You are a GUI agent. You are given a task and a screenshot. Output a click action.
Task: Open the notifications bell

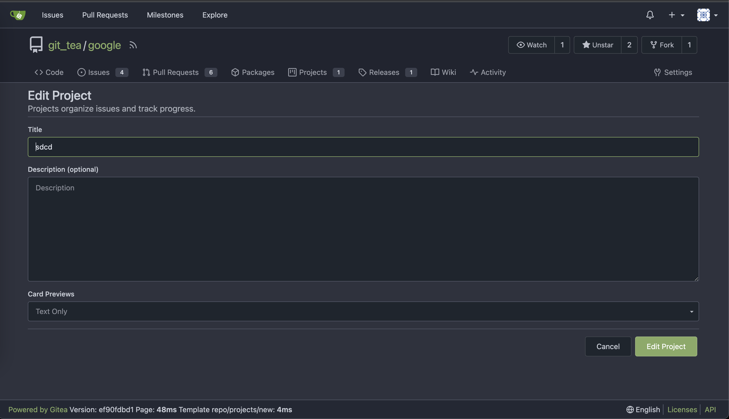tap(650, 15)
